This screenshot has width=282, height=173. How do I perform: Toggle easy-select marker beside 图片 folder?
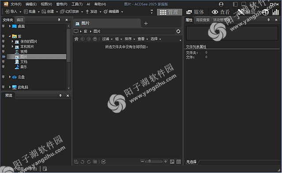pos(4,57)
